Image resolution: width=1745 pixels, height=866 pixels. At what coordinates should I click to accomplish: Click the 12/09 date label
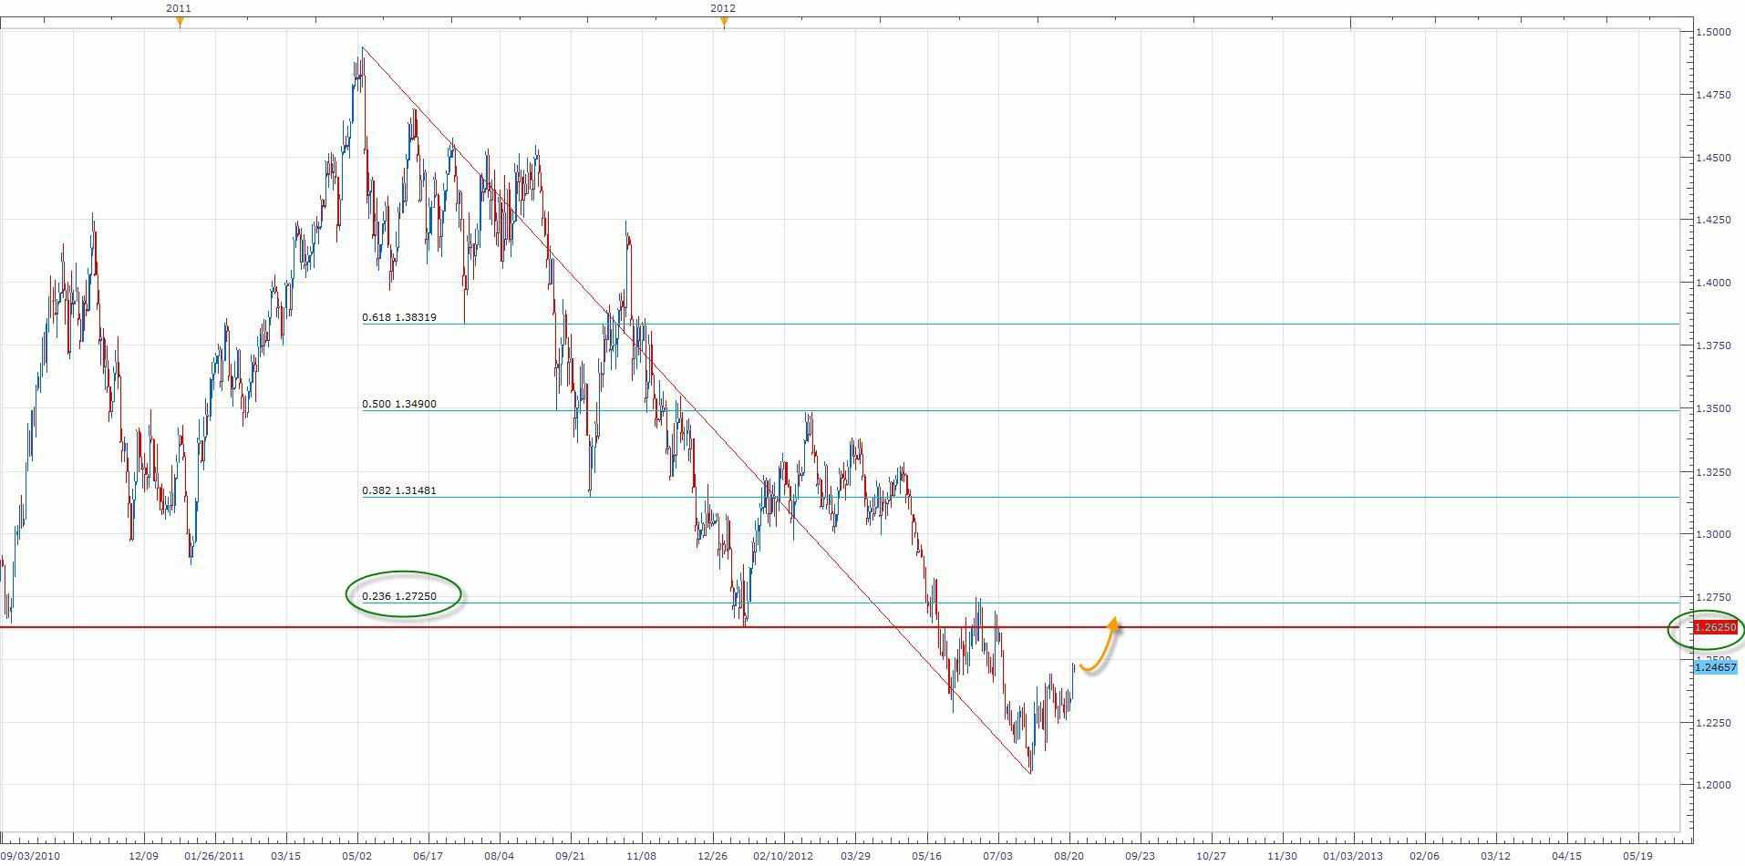144,856
